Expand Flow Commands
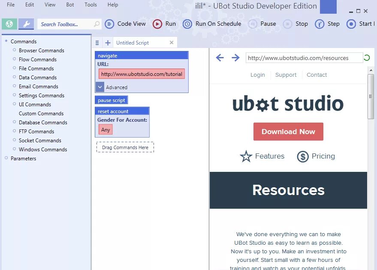This screenshot has width=377, height=270. point(15,59)
